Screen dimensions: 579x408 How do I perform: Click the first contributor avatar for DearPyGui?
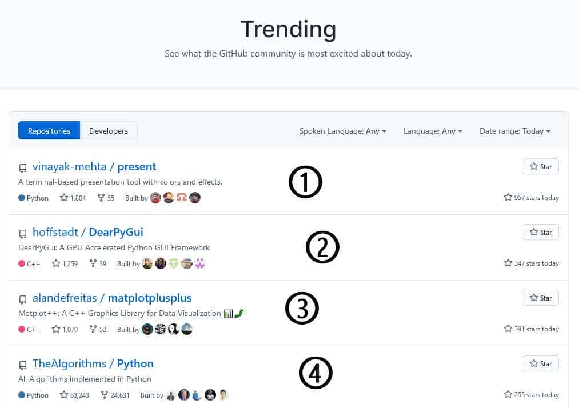click(x=147, y=263)
